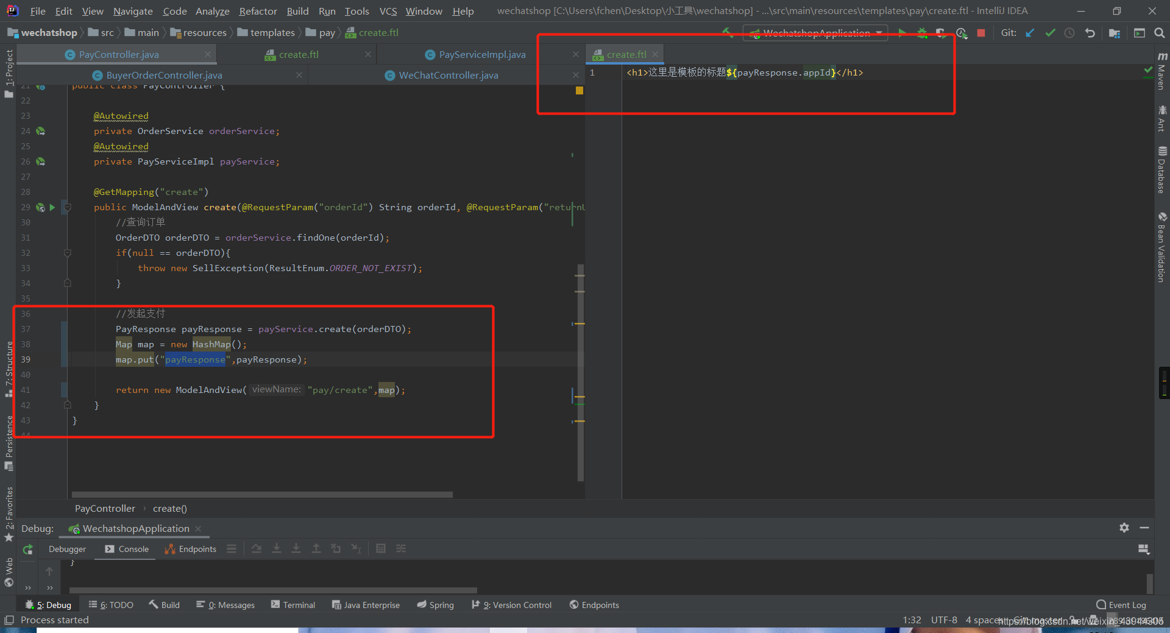Open Run Anything toolbar icon

pyautogui.click(x=1140, y=33)
